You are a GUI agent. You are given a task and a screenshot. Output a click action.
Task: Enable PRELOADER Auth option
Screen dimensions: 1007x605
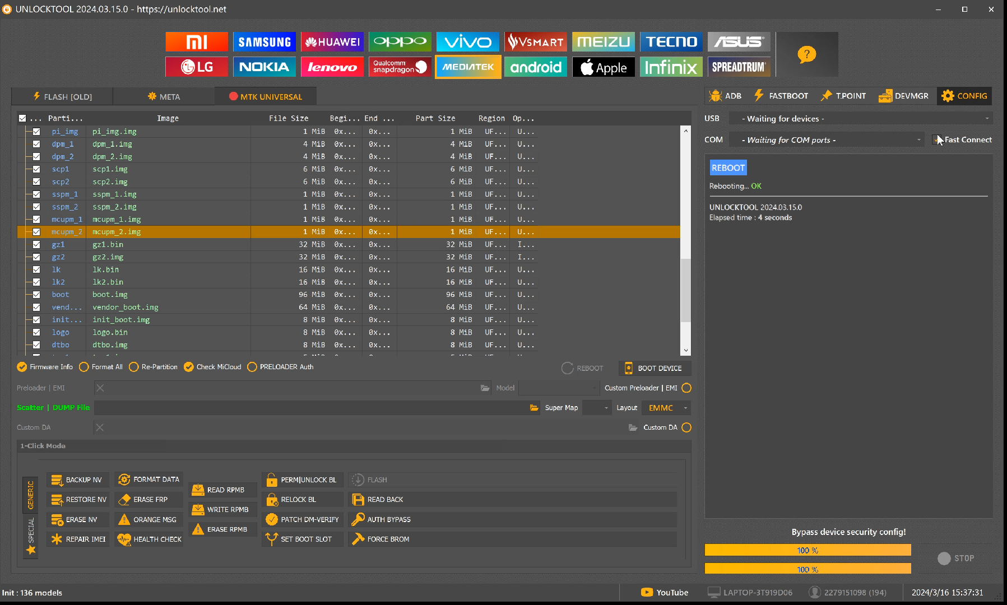pyautogui.click(x=280, y=367)
